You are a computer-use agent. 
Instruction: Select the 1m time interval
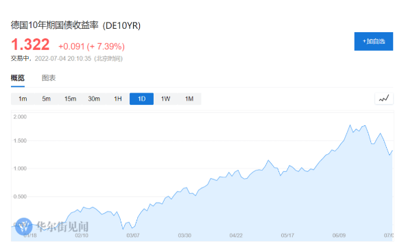(x=23, y=99)
